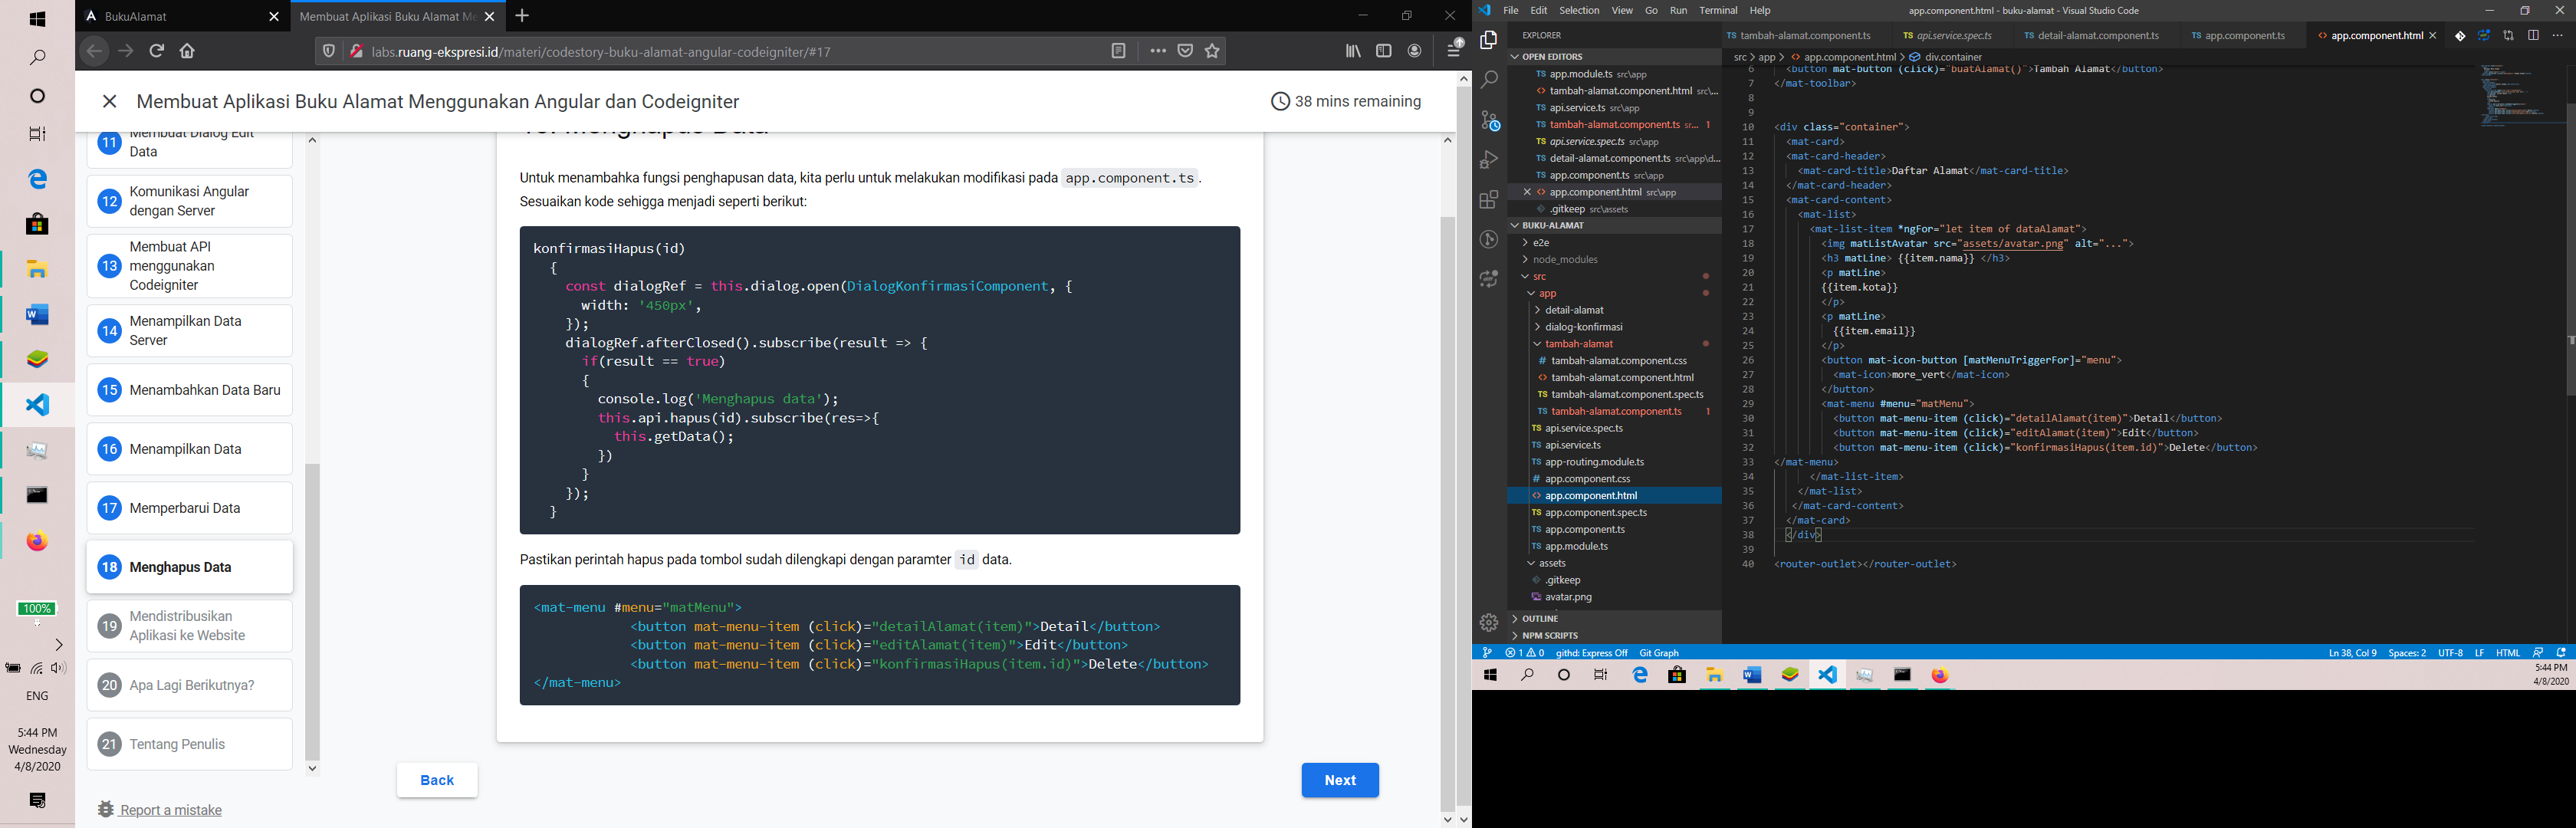The height and width of the screenshot is (828, 2576).
Task: Save page to Pocket in Firefox
Action: coord(1185,51)
